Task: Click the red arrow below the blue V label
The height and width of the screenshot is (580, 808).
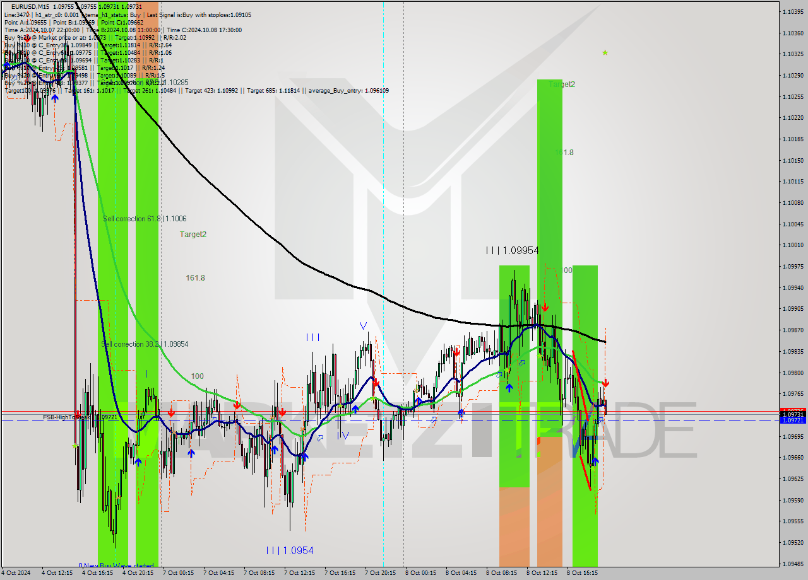Action: [x=375, y=382]
